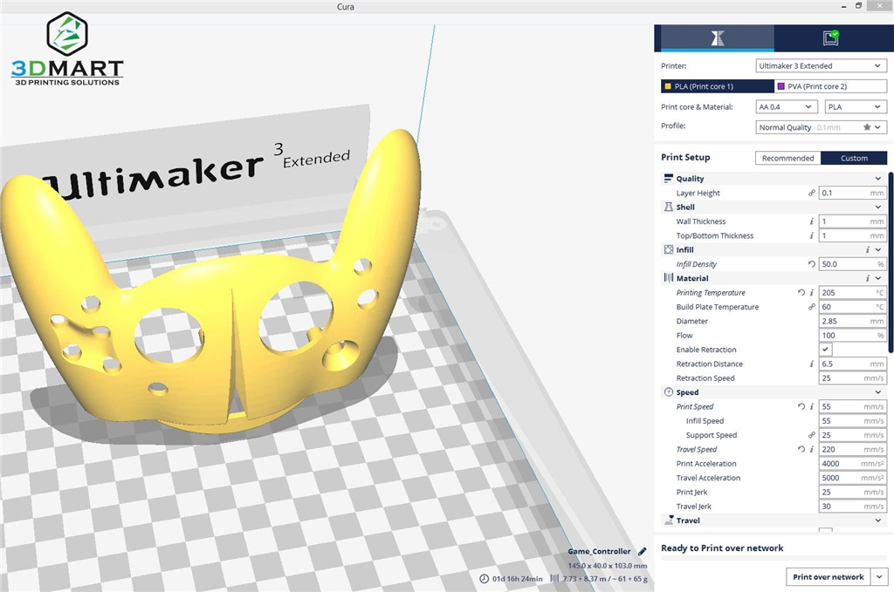Click the Print over network button
This screenshot has width=894, height=592.
828,576
